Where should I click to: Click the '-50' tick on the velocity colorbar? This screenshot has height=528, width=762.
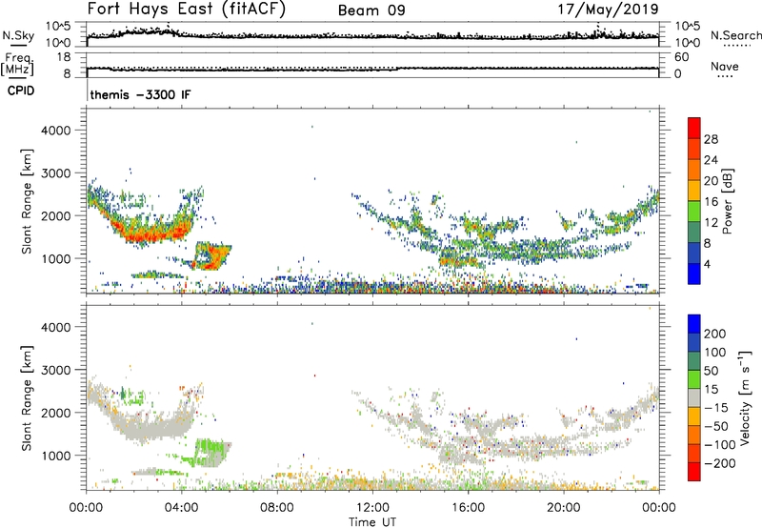(x=716, y=426)
